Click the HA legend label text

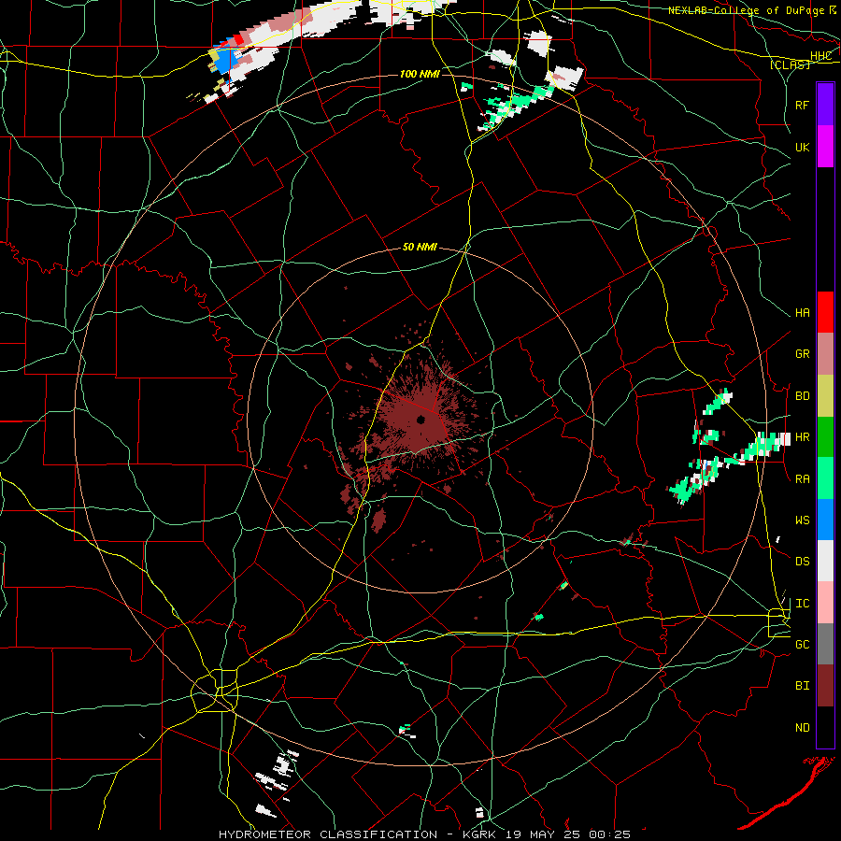click(803, 313)
